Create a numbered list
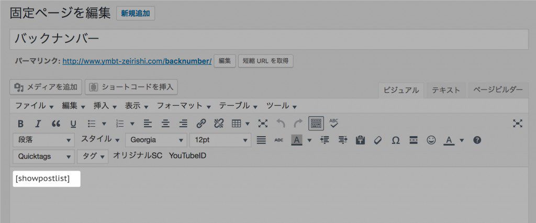This screenshot has width=536, height=223. (120, 124)
